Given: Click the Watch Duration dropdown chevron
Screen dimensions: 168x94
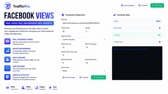Looking at the screenshot, I should [104, 39].
